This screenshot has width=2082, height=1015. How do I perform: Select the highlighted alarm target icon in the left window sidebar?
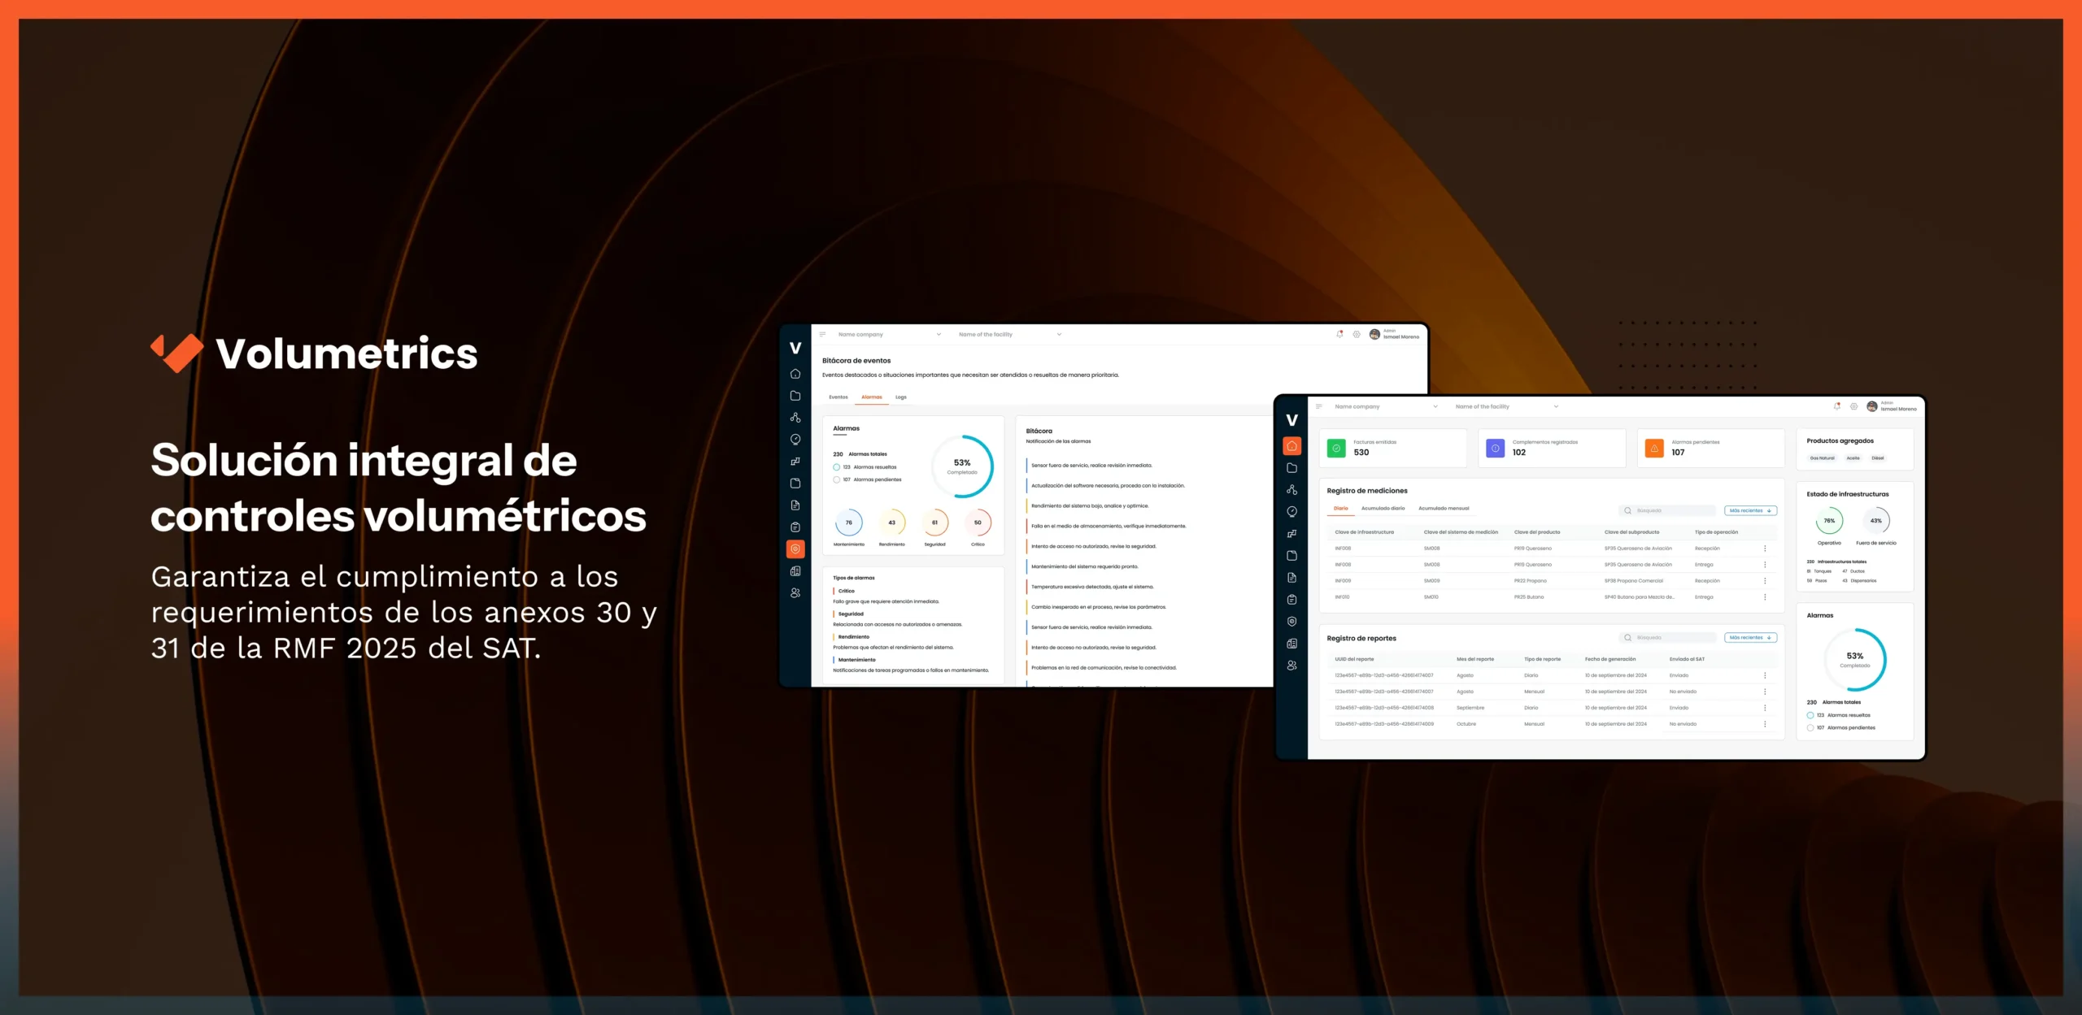coord(795,549)
